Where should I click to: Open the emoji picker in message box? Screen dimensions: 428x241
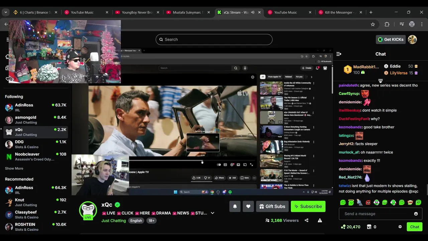[416, 214]
